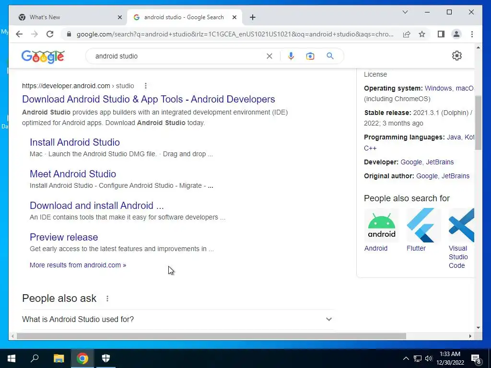Open the Visual Studio Code thumbnail

[461, 225]
